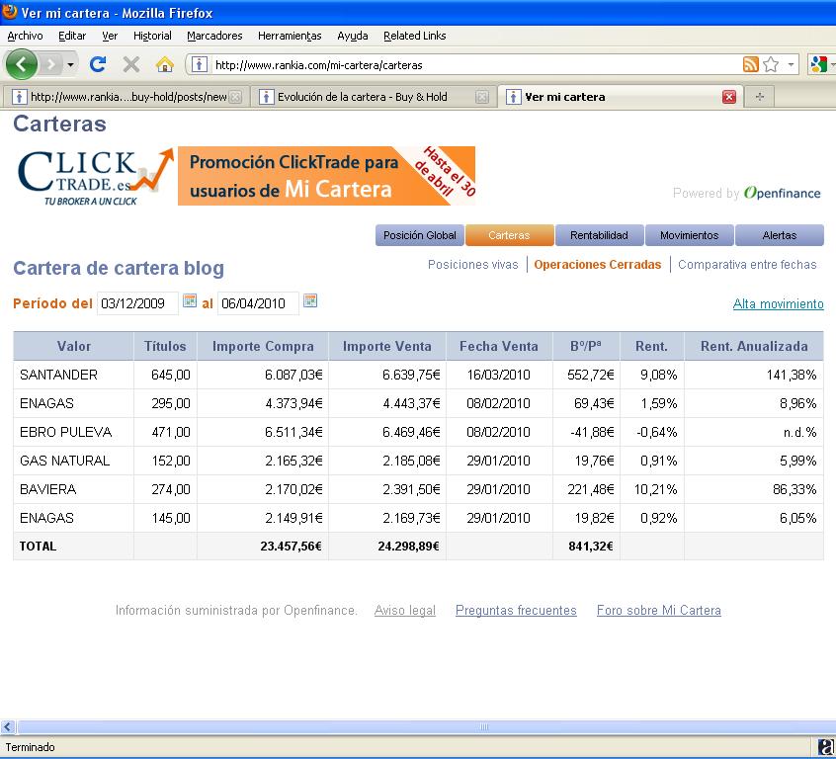Open the calendar picker for the start date
Screen dimensions: 836x759
pyautogui.click(x=190, y=300)
